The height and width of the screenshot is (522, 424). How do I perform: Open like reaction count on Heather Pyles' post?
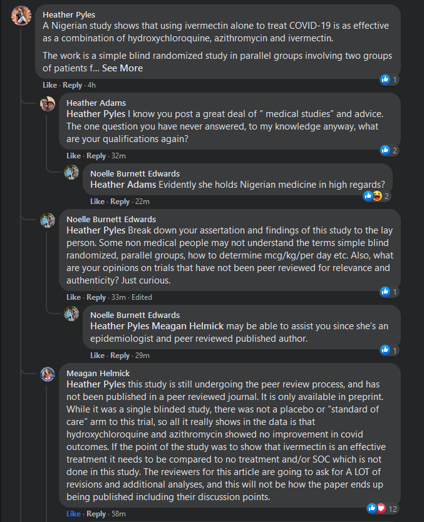tap(389, 79)
